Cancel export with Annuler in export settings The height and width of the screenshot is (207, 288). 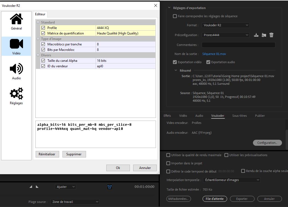(269, 199)
